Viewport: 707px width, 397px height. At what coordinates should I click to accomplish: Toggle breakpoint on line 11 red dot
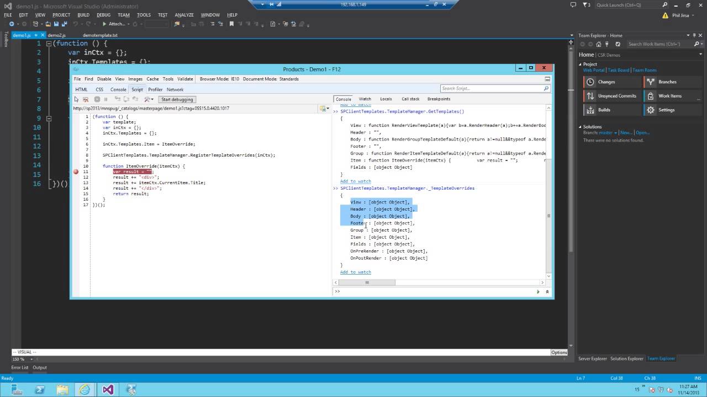click(76, 171)
